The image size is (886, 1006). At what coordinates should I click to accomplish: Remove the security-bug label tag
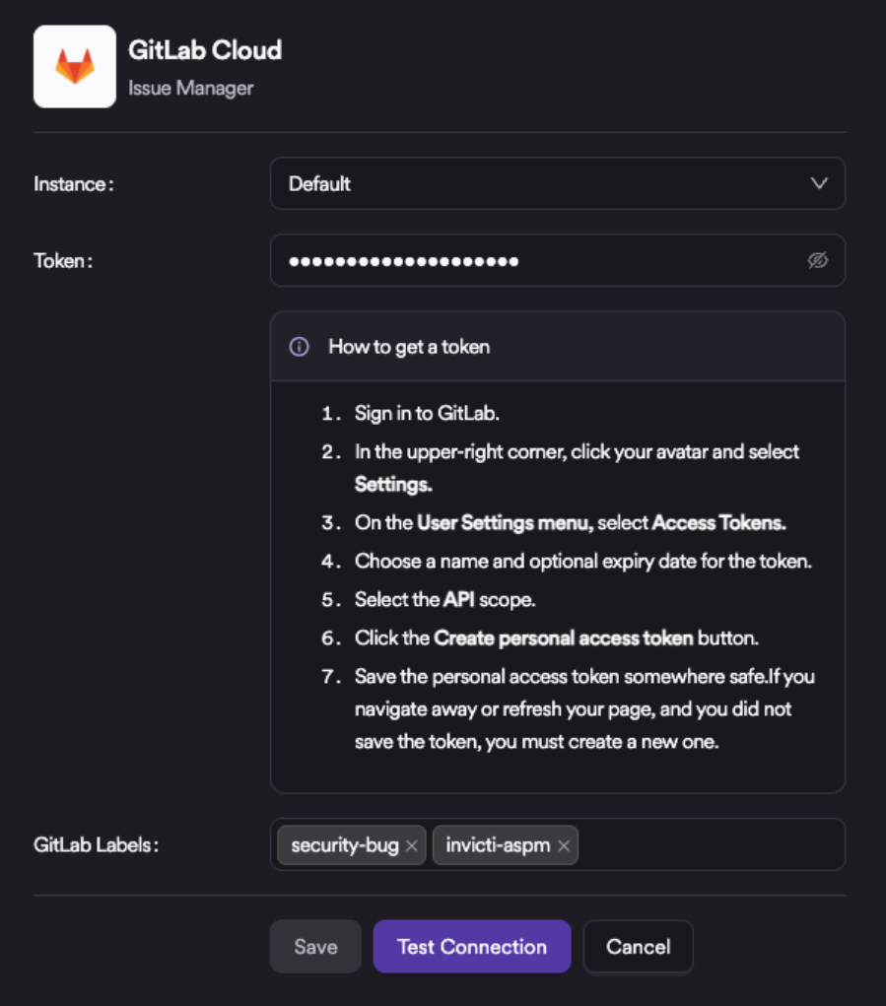[x=412, y=845]
